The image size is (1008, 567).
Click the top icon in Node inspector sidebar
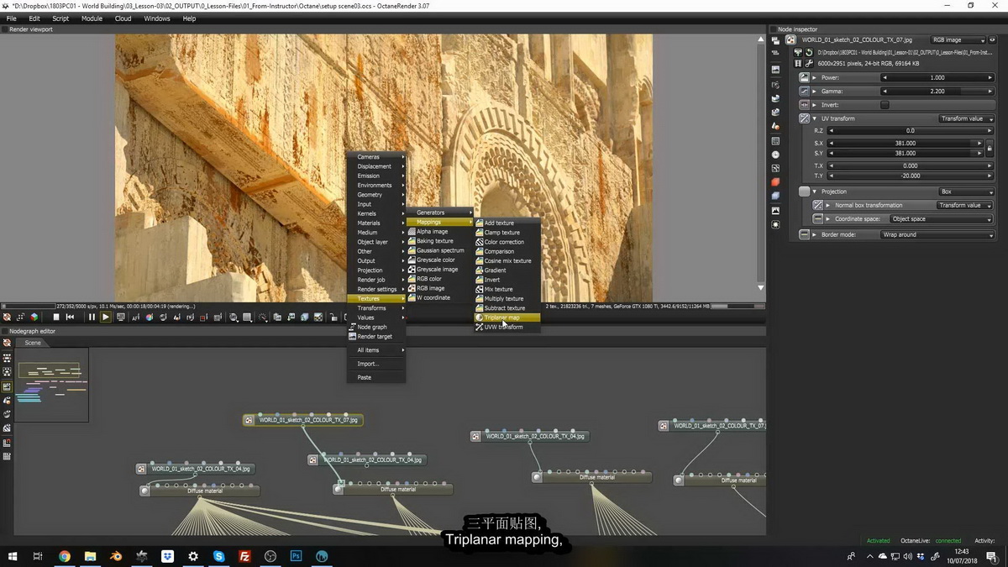(775, 40)
